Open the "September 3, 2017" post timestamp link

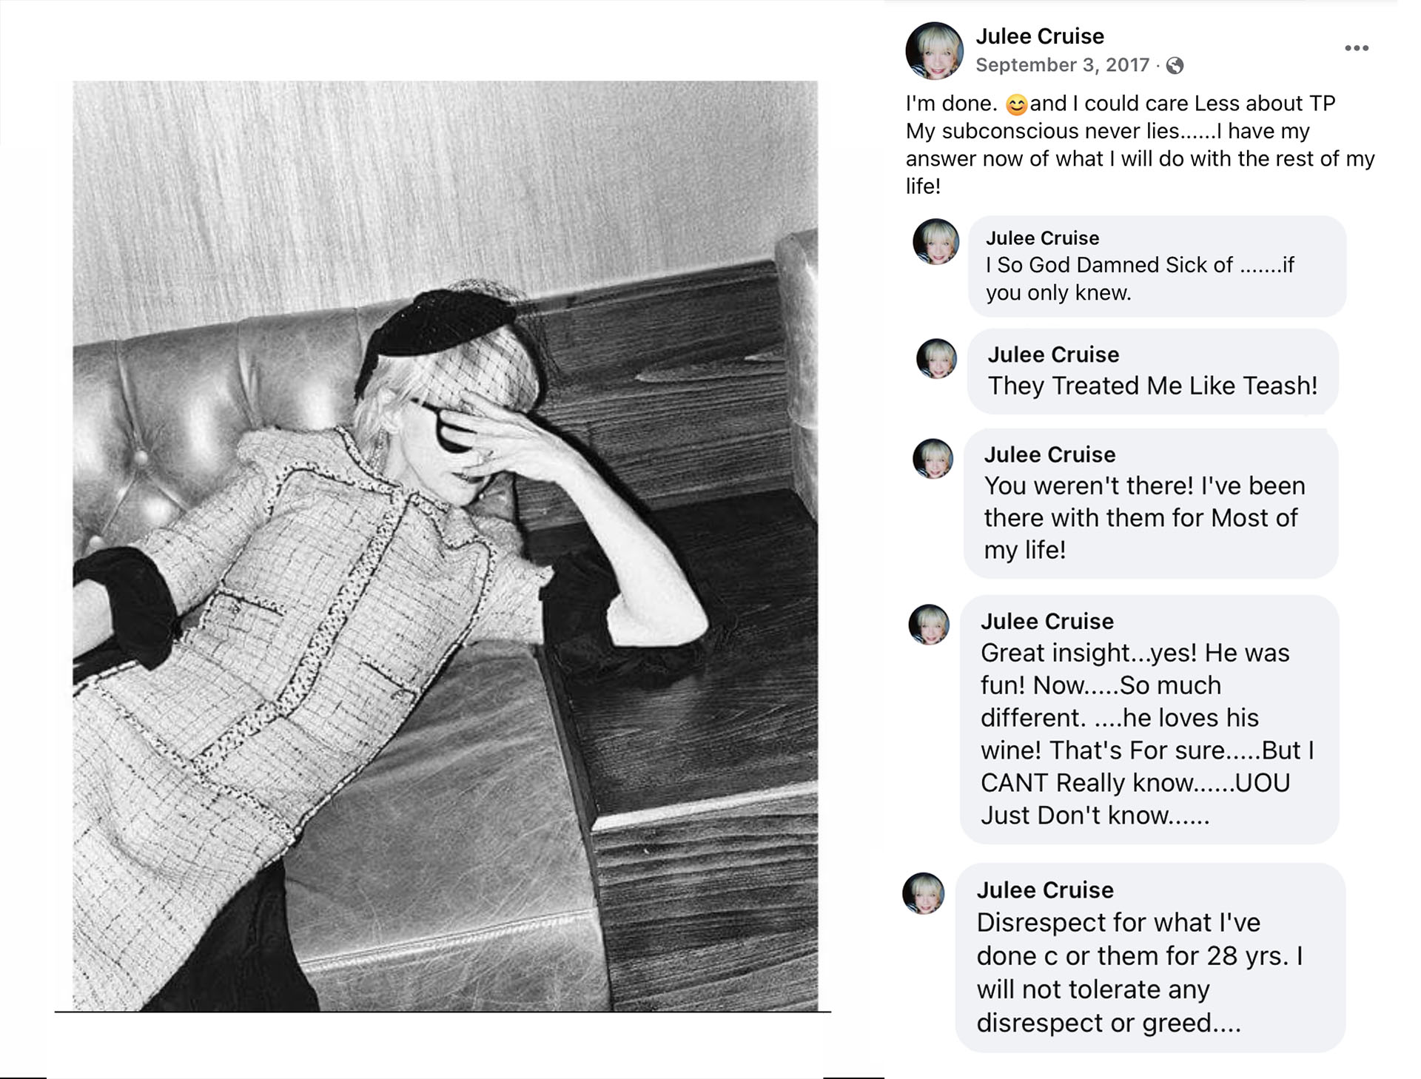pos(1062,65)
